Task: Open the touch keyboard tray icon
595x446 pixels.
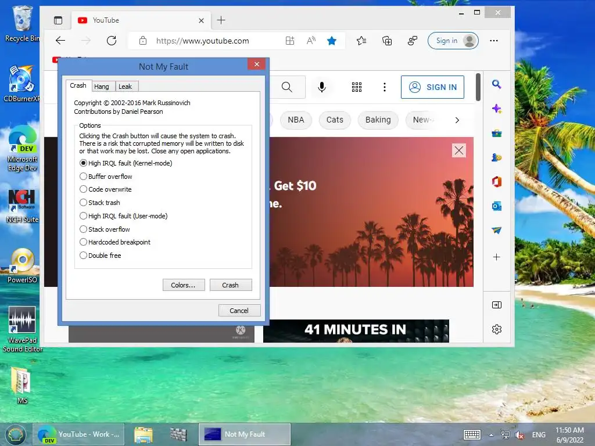Action: click(x=472, y=434)
